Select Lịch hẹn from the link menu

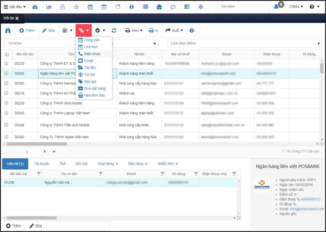point(94,47)
